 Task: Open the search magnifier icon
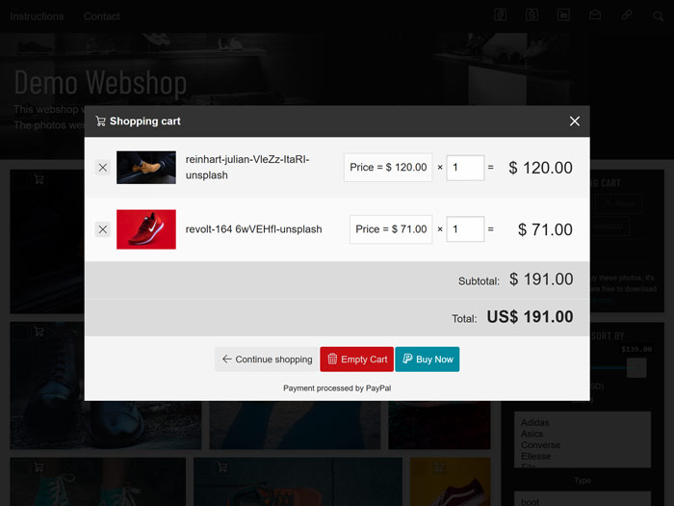coord(658,16)
